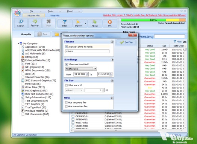
Task: Check the 58786D0Fd01 file row checkbox
Action: point(73,119)
